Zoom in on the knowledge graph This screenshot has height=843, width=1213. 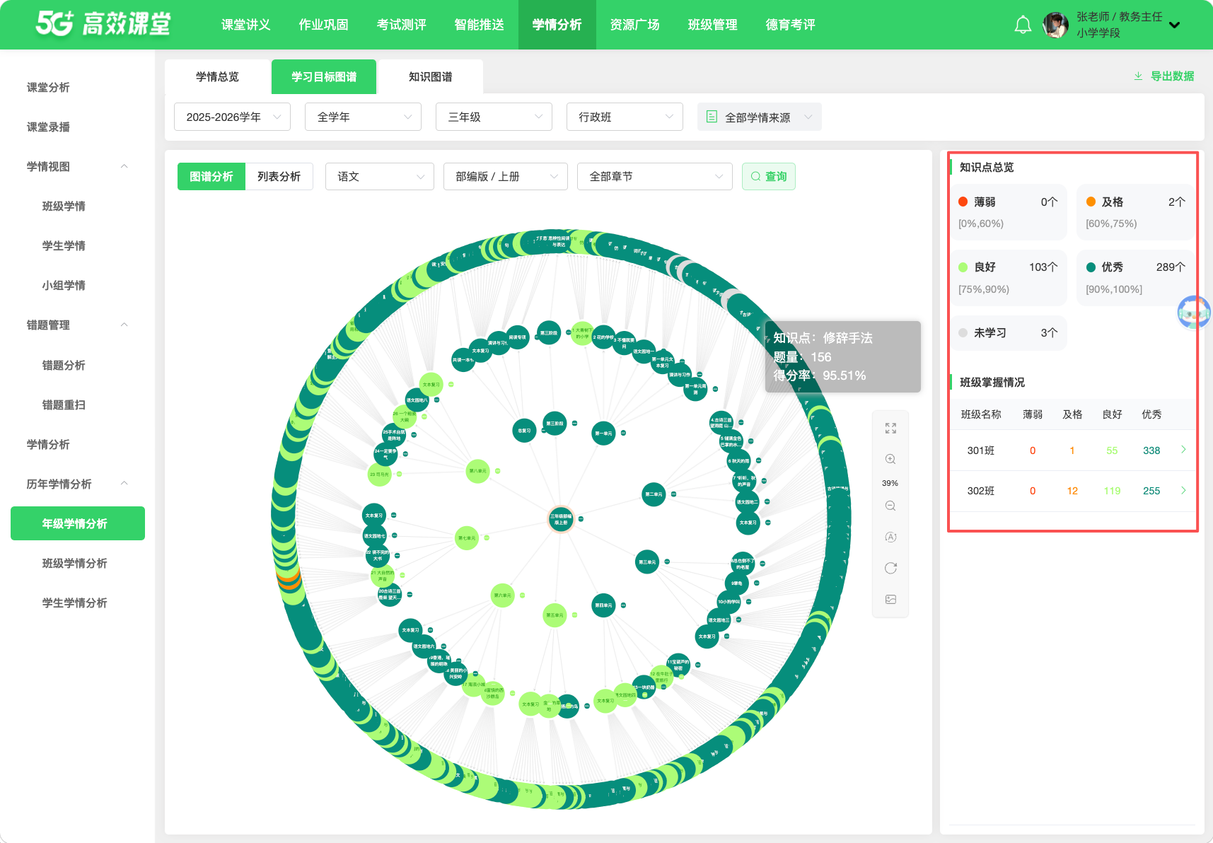890,459
